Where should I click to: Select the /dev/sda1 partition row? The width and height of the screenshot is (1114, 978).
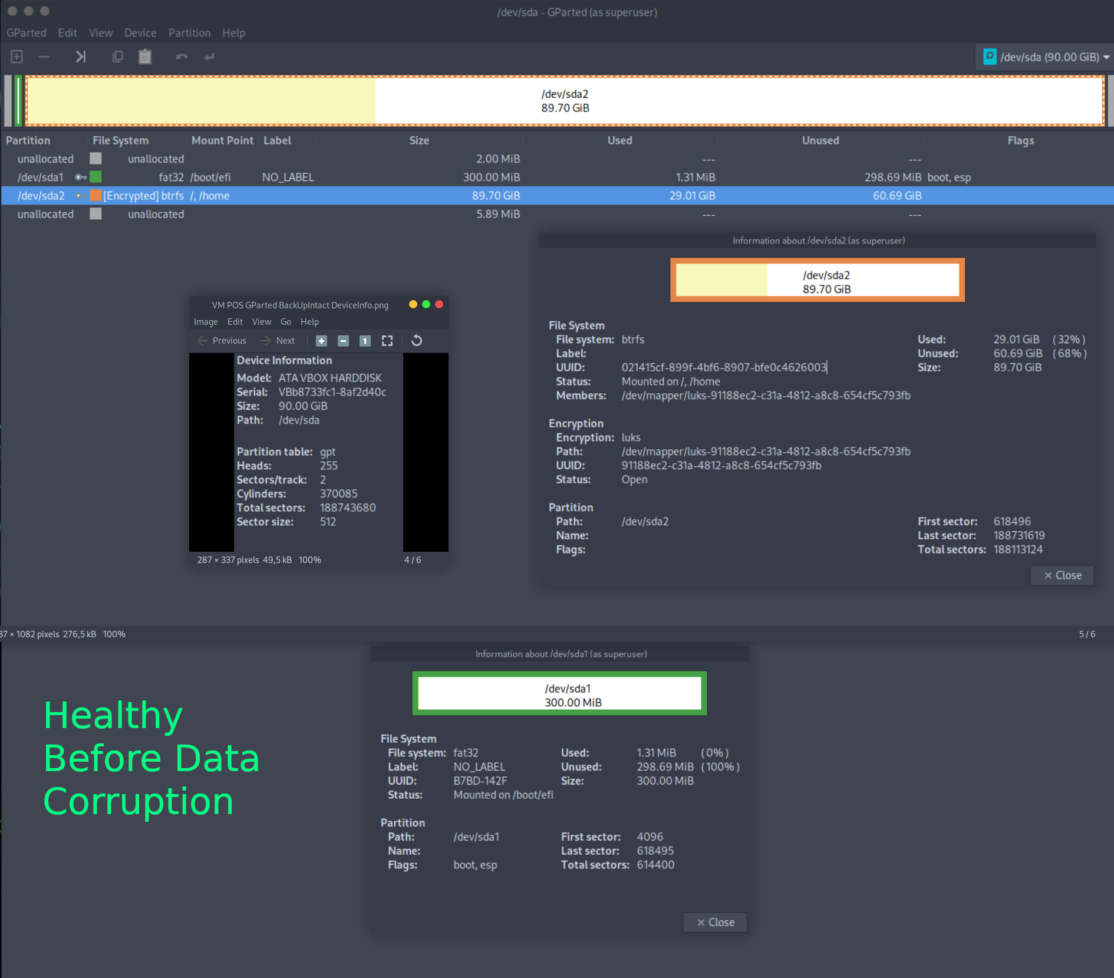[557, 177]
